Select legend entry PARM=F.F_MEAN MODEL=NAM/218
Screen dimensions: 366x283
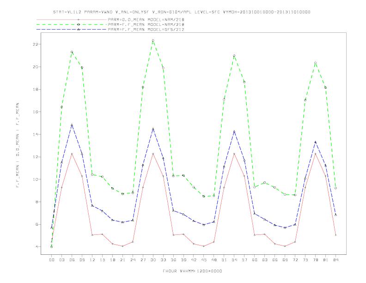click(146, 25)
